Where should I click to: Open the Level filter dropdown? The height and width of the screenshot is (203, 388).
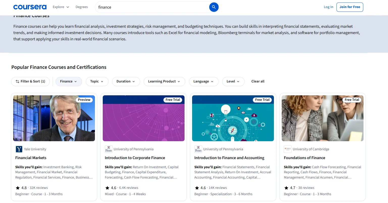pyautogui.click(x=233, y=81)
